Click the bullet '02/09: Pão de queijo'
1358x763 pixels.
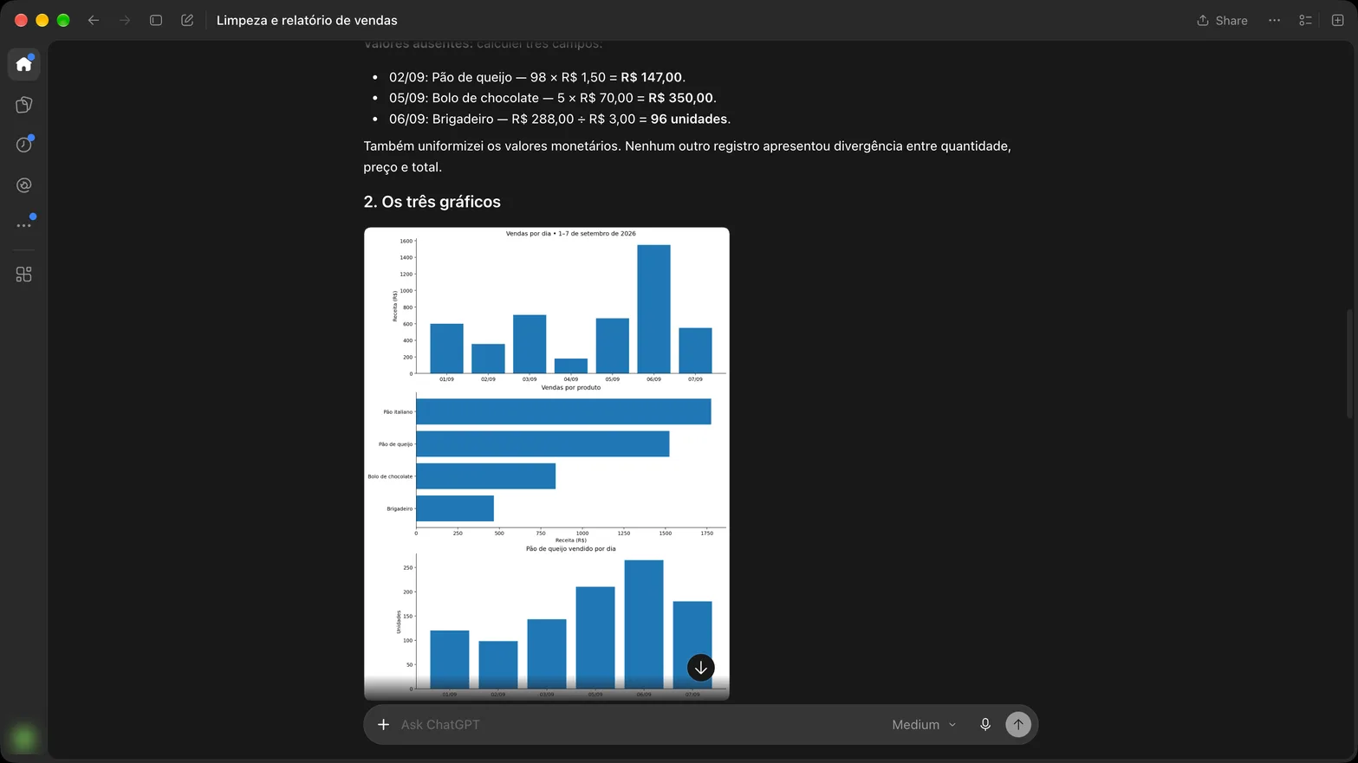[537, 77]
